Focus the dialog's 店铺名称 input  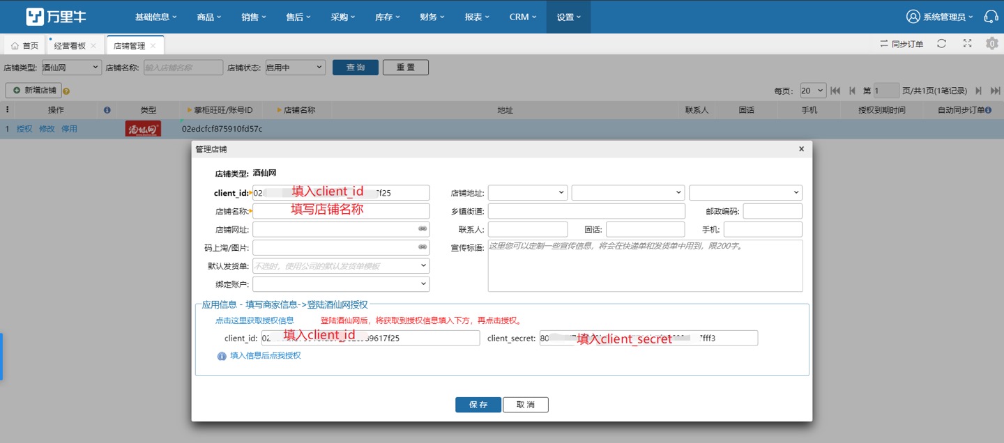tap(341, 210)
